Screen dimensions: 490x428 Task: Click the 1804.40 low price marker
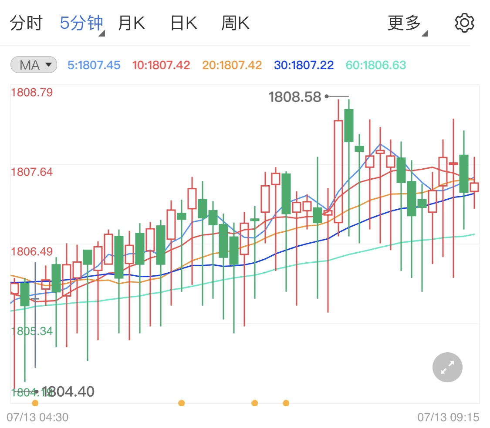tap(68, 391)
